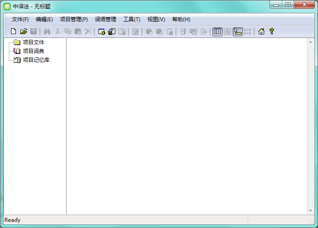
Task: Click the second grayed database icon
Action: (x=159, y=32)
